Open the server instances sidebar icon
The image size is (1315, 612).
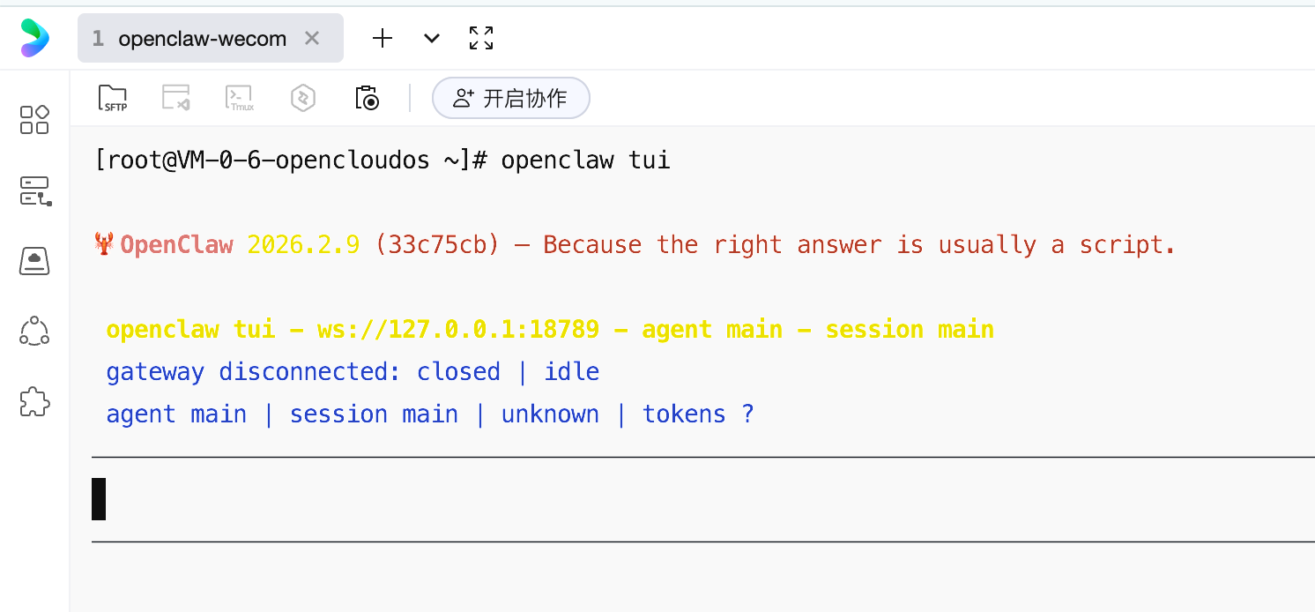(35, 190)
